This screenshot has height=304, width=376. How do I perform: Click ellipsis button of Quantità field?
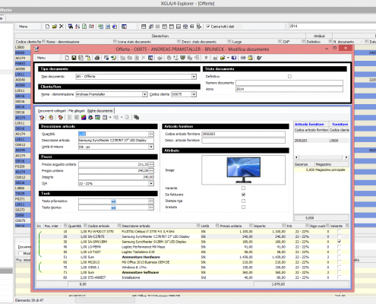pyautogui.click(x=151, y=134)
